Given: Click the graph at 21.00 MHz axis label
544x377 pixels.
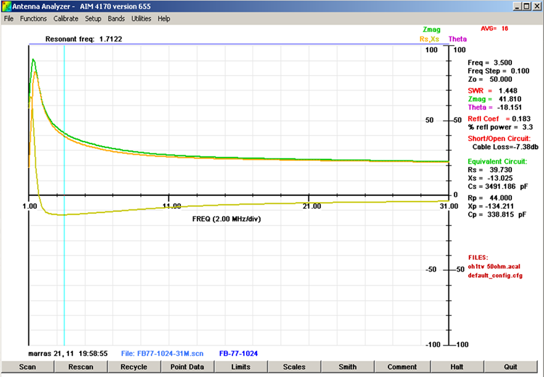Looking at the screenshot, I should pos(311,206).
